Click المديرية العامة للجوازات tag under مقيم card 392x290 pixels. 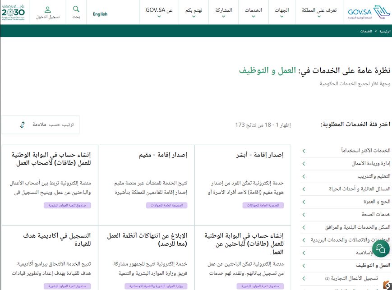[167, 205]
